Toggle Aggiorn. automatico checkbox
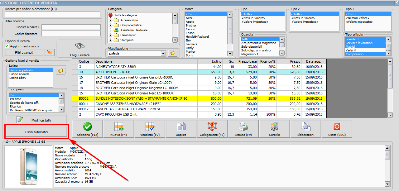Image resolution: width=399 pixels, height=191 pixels. click(7, 46)
